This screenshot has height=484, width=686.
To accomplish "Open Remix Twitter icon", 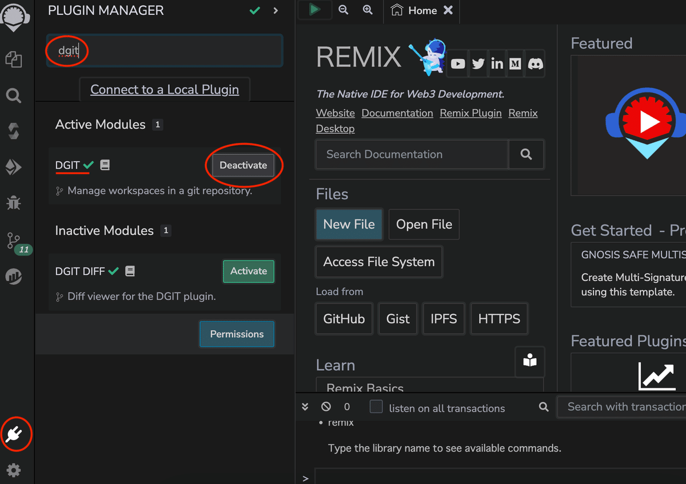I will point(478,64).
